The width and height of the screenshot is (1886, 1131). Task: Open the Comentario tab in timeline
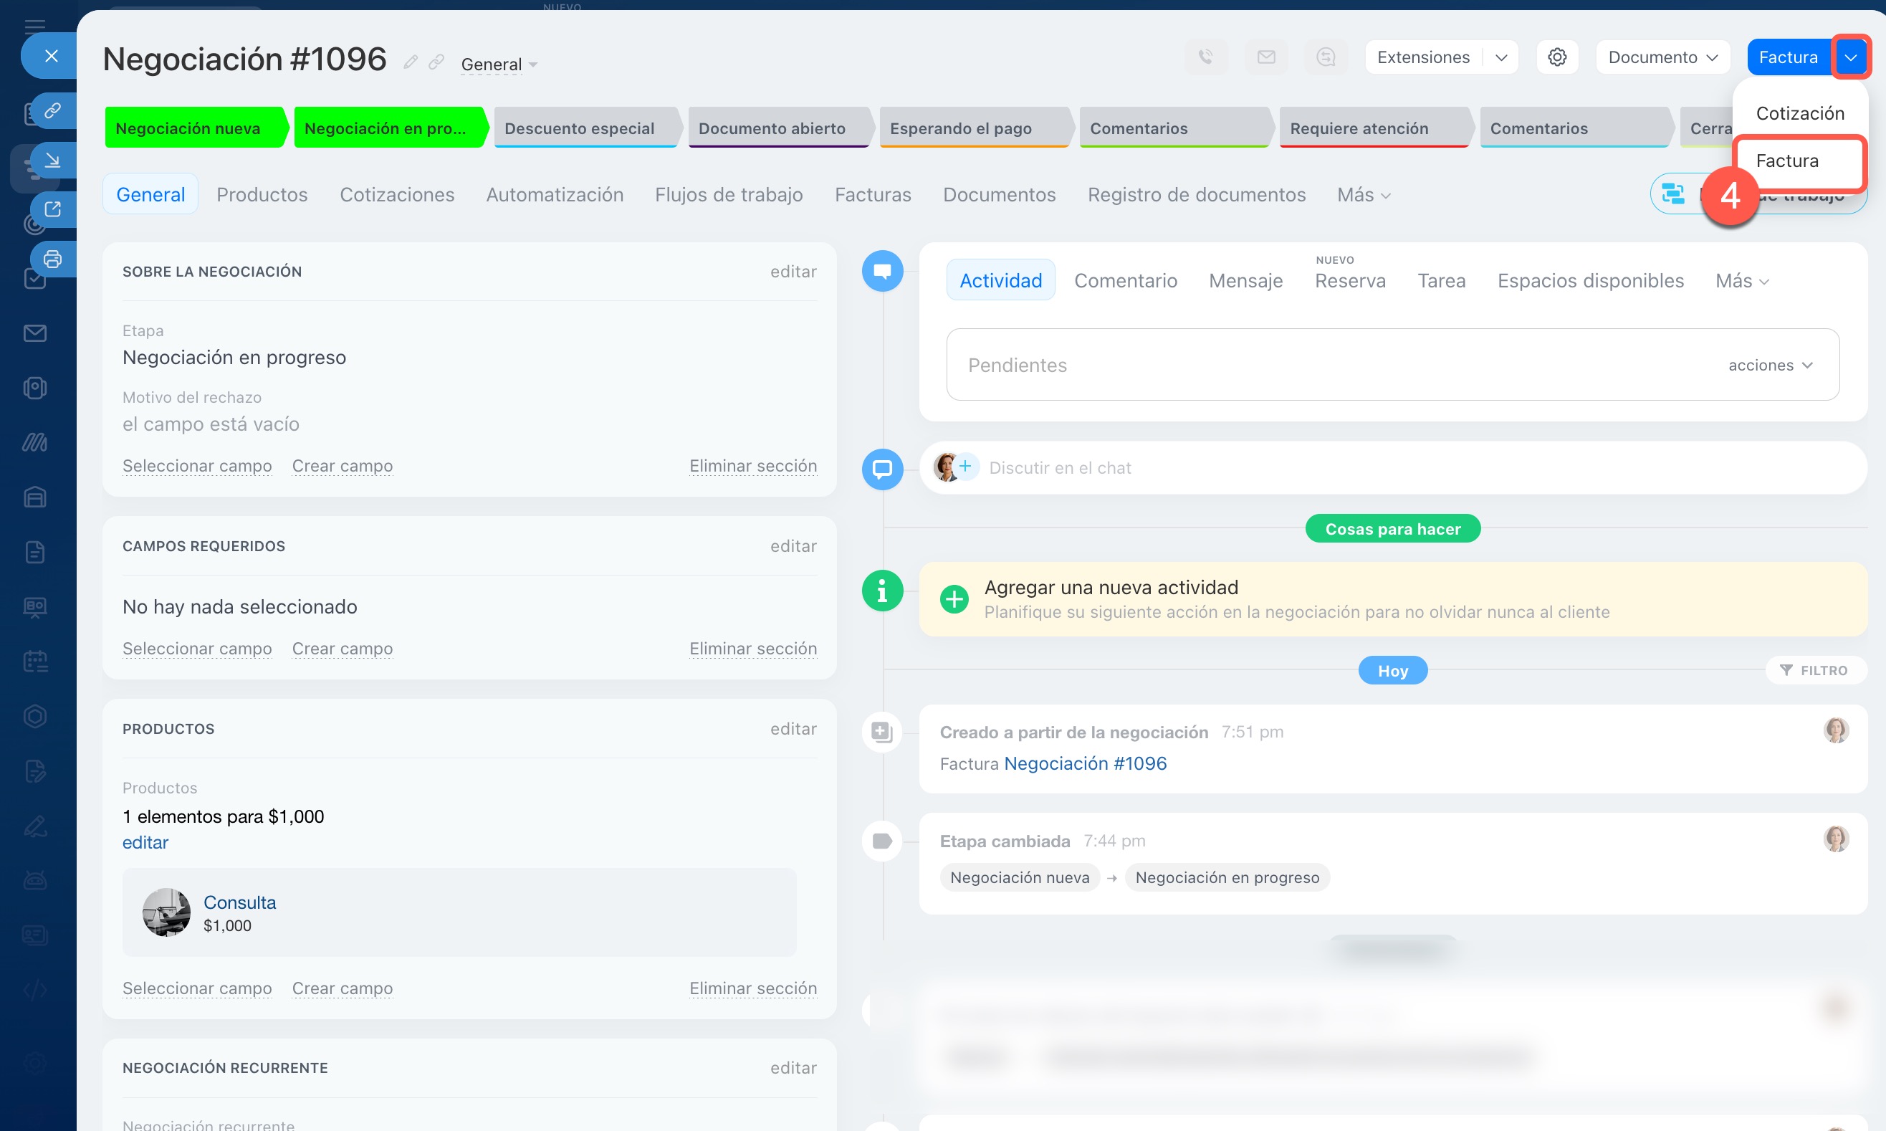click(1125, 281)
